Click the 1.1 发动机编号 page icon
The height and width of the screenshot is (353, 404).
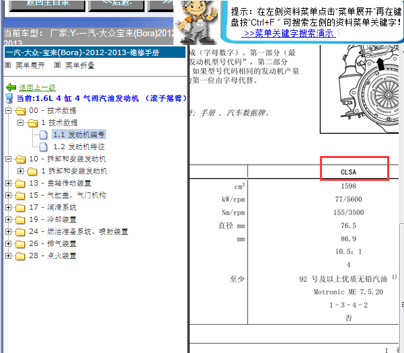click(43, 134)
